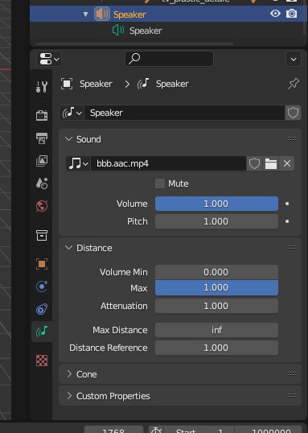This screenshot has height=433, width=308.
Task: Open the Tool properties tab
Action: (42, 87)
